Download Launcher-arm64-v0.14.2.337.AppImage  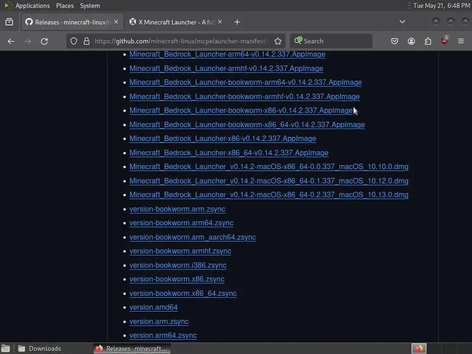tap(227, 54)
